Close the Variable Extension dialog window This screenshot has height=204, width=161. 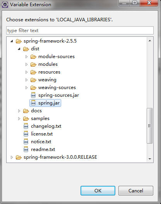149,3
